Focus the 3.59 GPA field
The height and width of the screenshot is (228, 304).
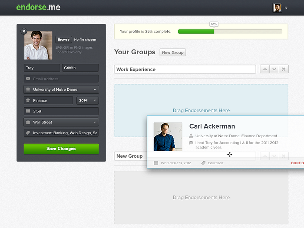coord(61,111)
